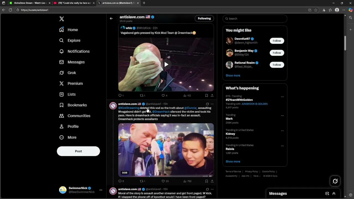Viewport: 354px width, 199px height.
Task: View analytics showing 752 views
Action: coord(188,181)
